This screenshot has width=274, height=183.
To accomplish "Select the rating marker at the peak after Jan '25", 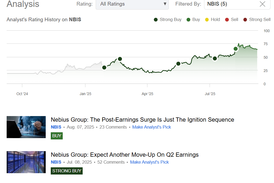I will [x=120, y=59].
